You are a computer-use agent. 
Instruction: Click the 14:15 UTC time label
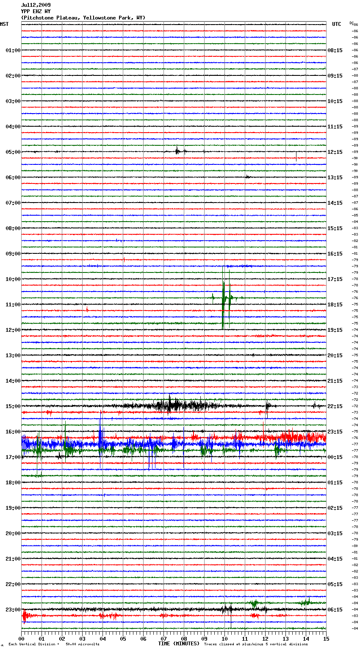pos(335,203)
